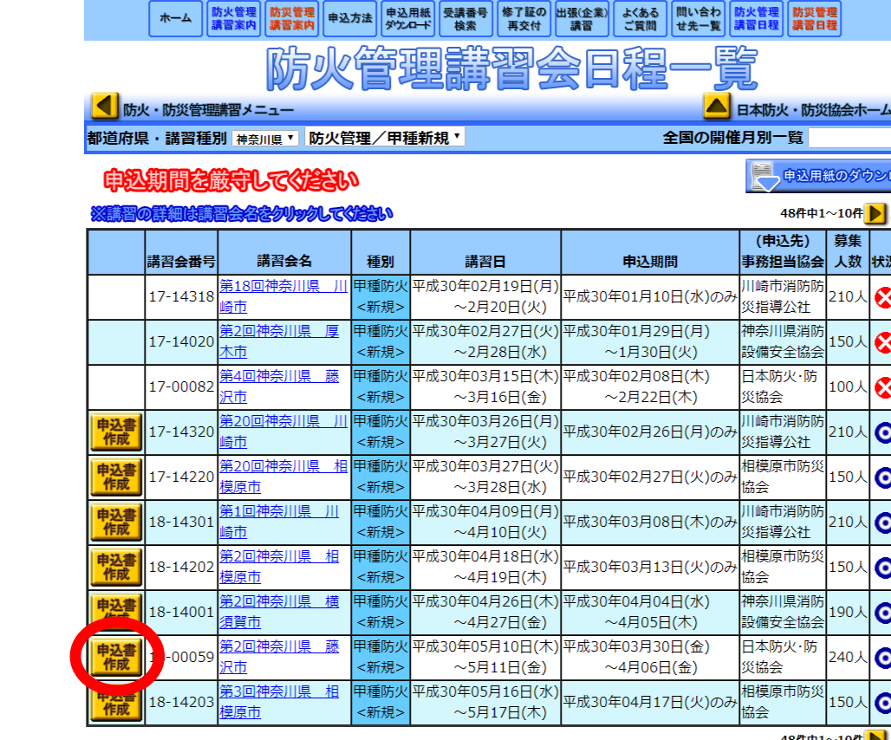Screen dimensions: 891x740
Task: Open the prefecture dropdown showing 神奈川県
Action: coord(263,136)
